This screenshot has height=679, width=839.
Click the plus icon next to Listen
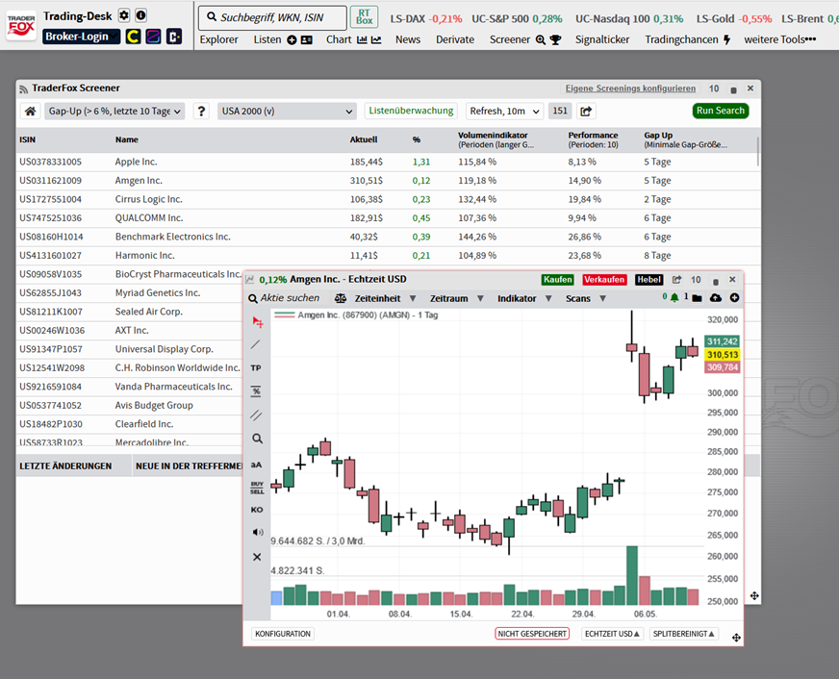[292, 40]
